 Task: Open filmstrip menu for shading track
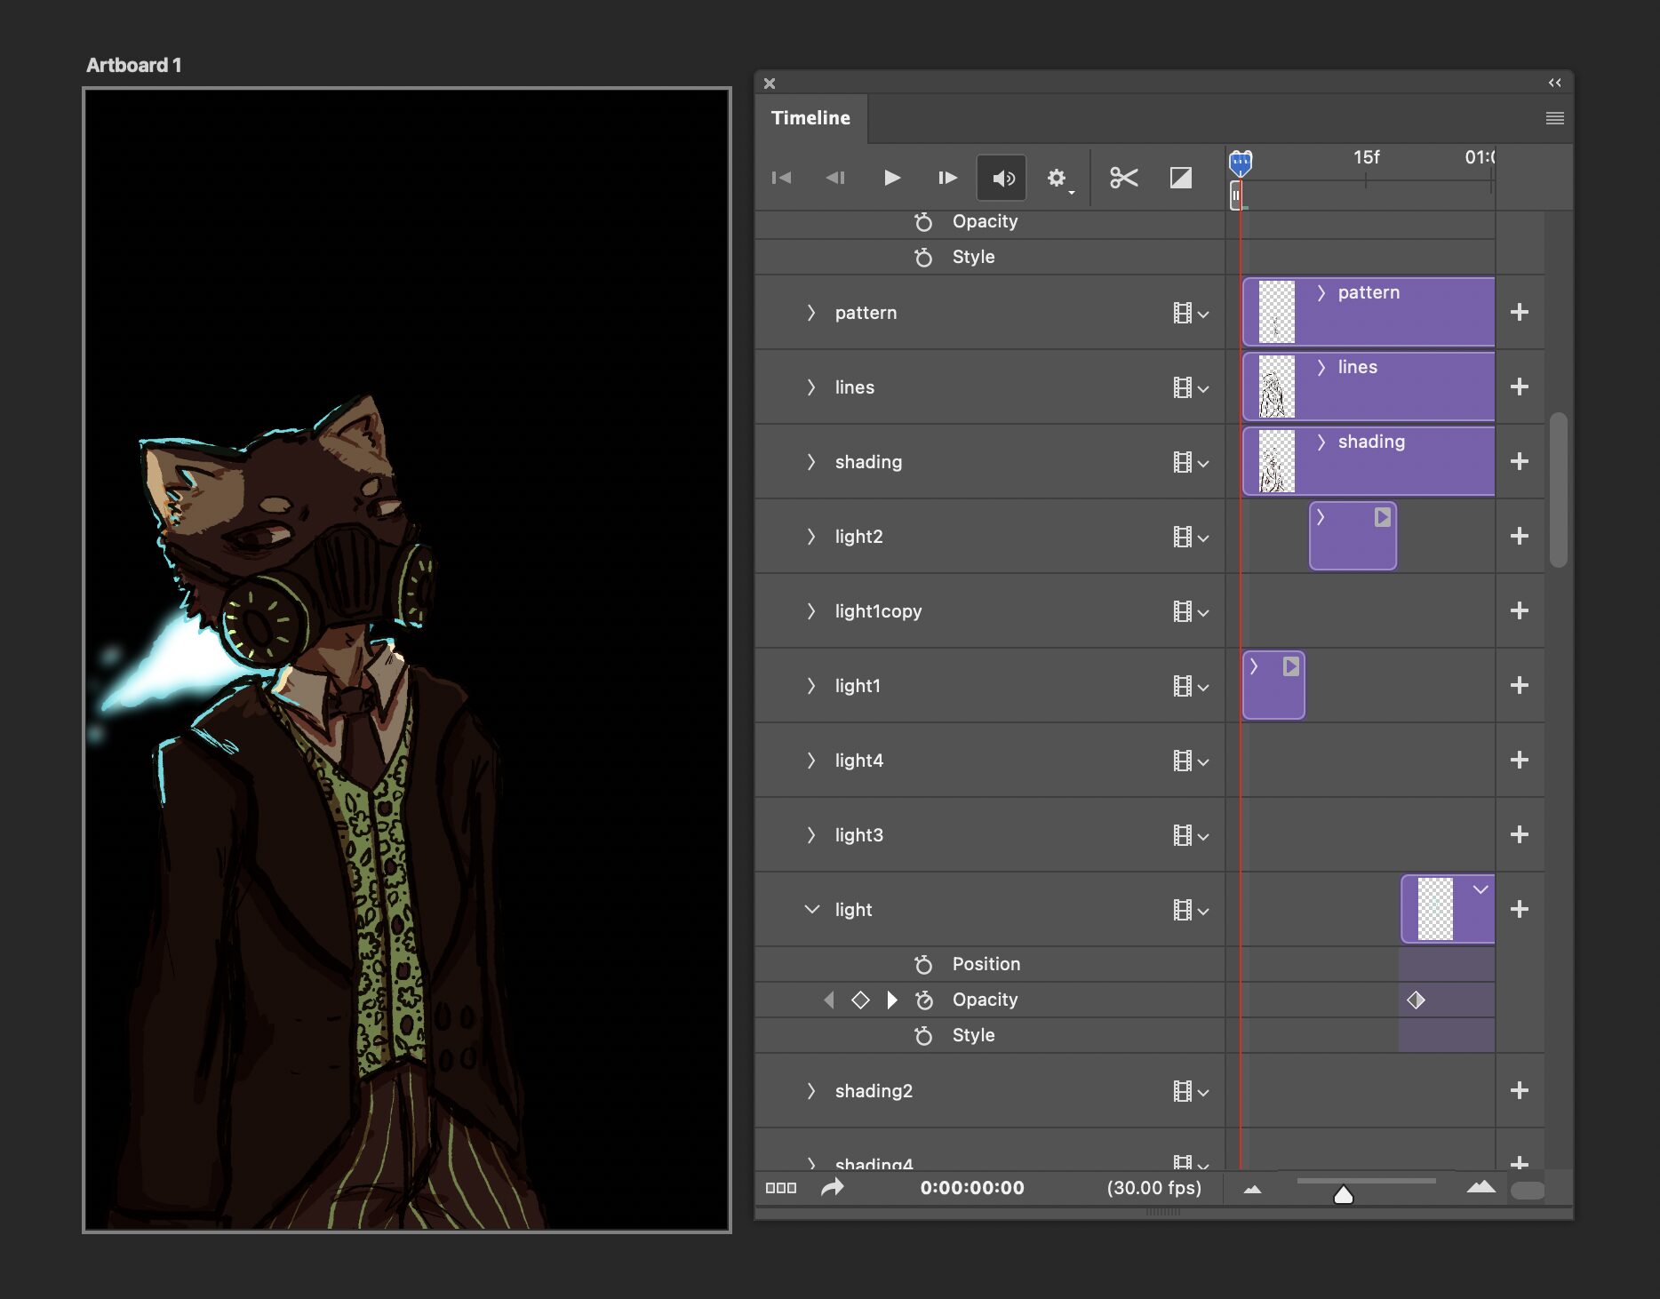tap(1191, 462)
